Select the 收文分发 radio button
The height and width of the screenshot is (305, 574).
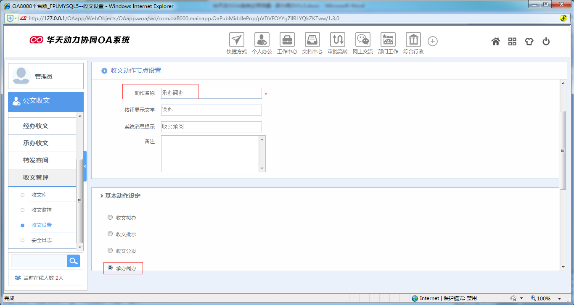(110, 251)
